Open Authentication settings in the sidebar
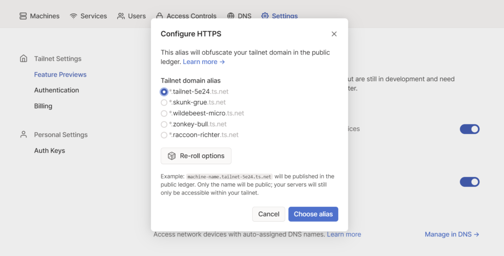This screenshot has height=256, width=504. click(57, 90)
